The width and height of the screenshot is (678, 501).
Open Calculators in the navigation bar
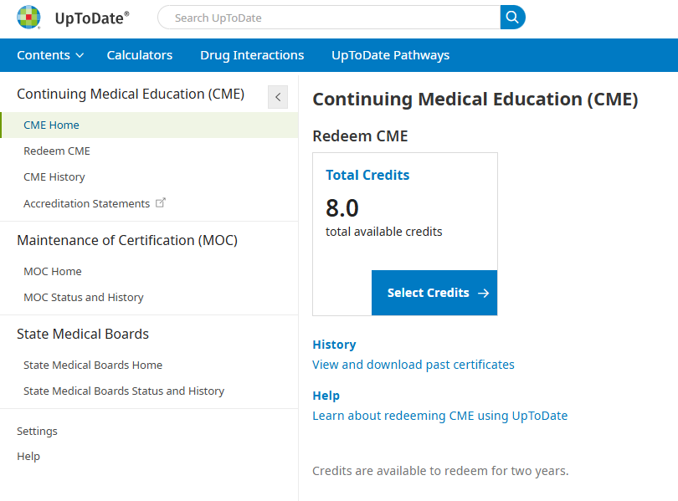pyautogui.click(x=139, y=55)
